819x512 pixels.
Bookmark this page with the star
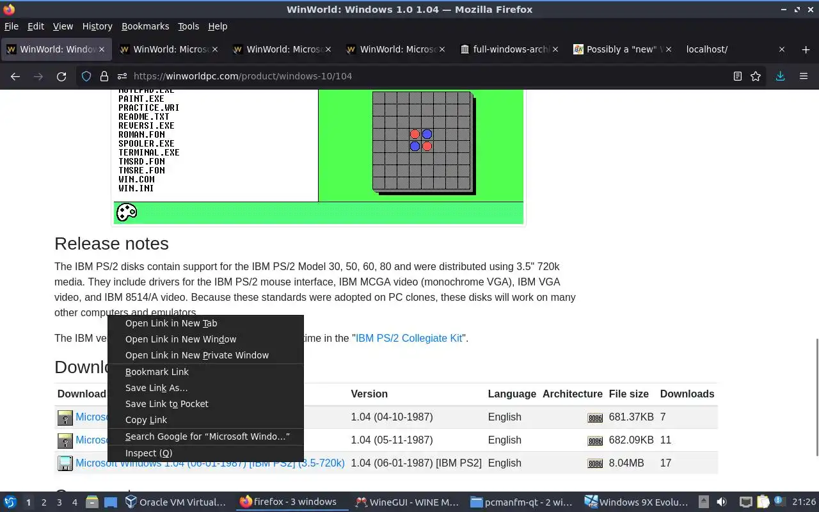(756, 76)
